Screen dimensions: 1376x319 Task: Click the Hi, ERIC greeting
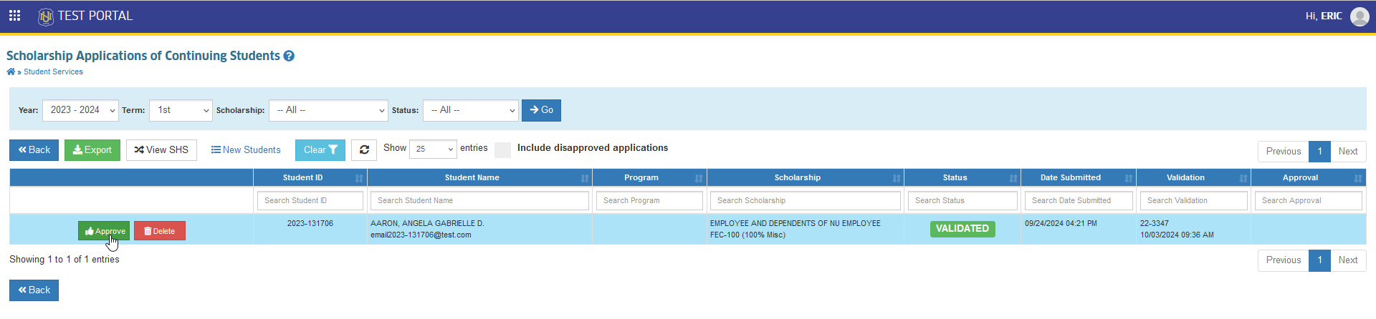1324,16
